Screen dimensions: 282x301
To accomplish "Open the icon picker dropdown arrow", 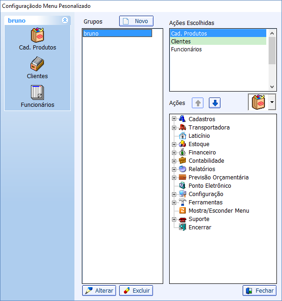I will pos(272,102).
